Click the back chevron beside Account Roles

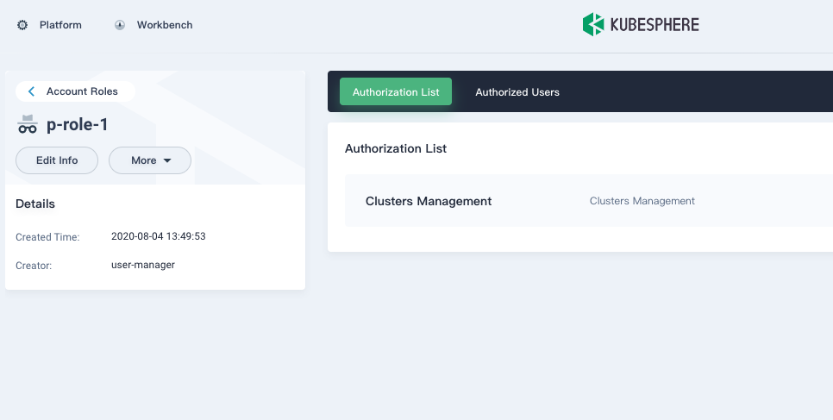31,91
